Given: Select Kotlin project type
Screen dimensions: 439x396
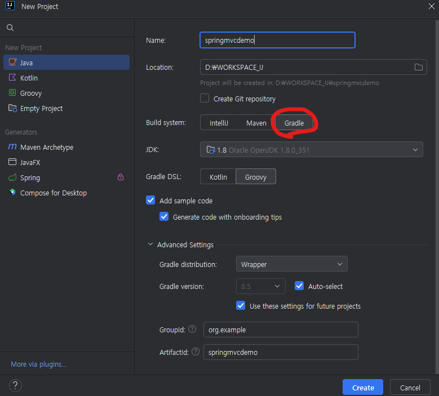Looking at the screenshot, I should tap(66, 78).
